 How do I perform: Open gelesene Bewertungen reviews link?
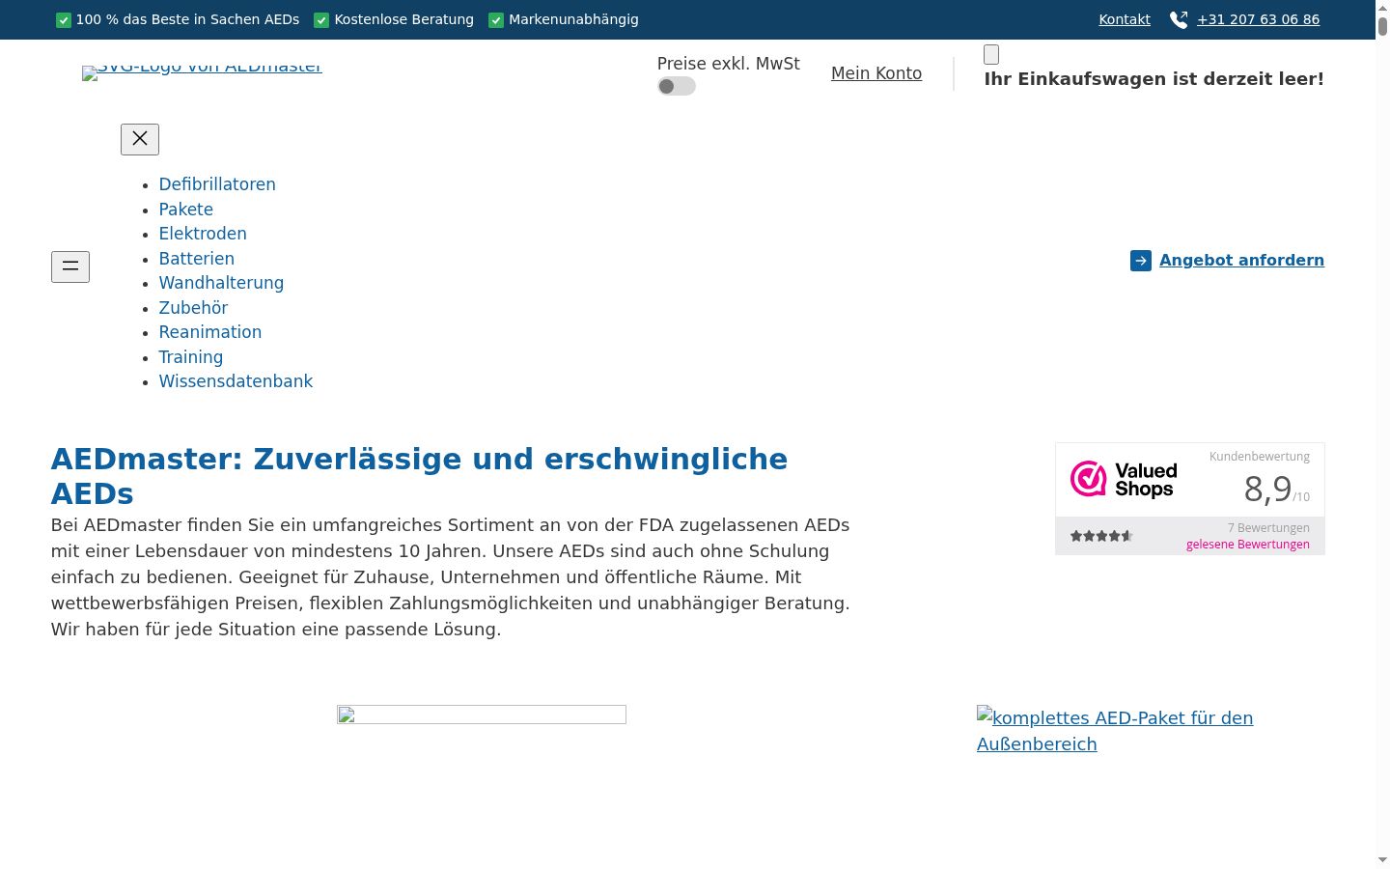click(1248, 545)
